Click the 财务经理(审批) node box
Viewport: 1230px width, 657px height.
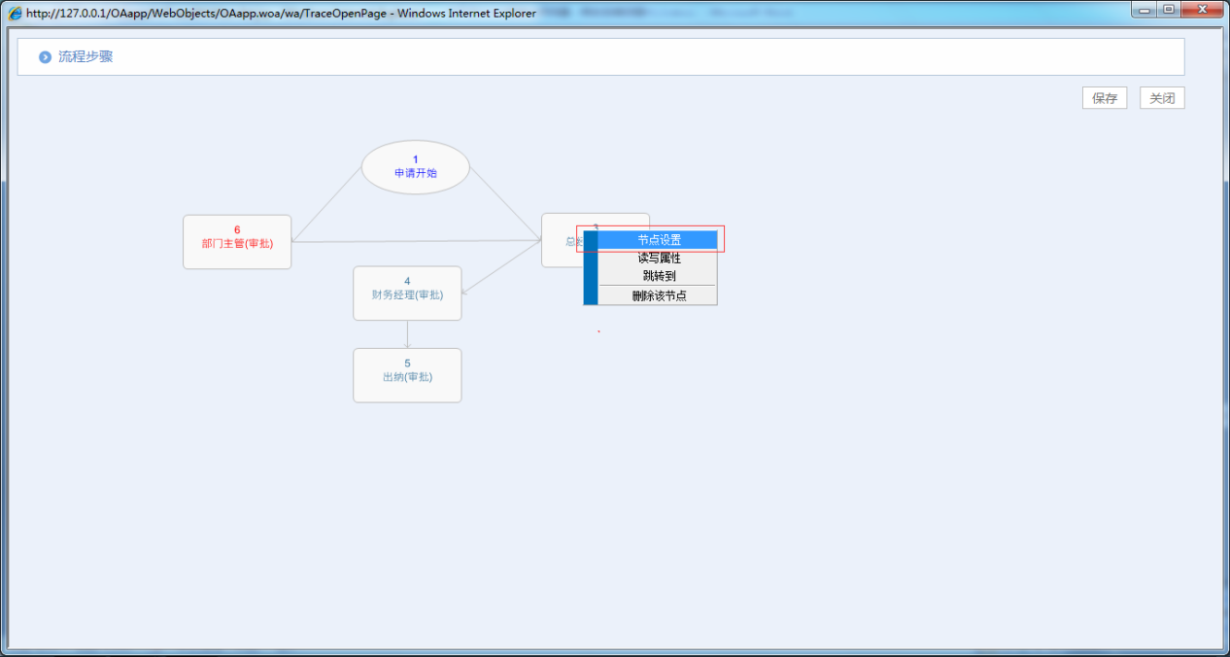pyautogui.click(x=407, y=293)
